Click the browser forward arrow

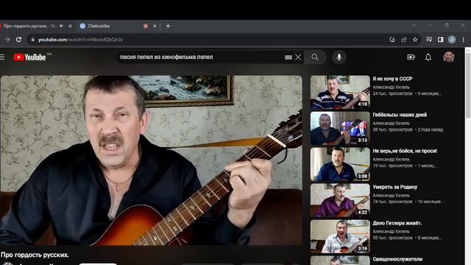click(7, 39)
